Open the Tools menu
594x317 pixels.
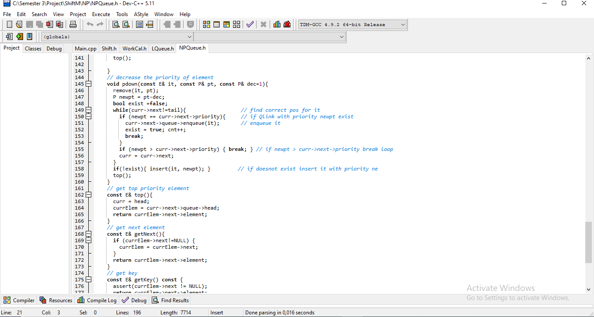click(x=122, y=14)
